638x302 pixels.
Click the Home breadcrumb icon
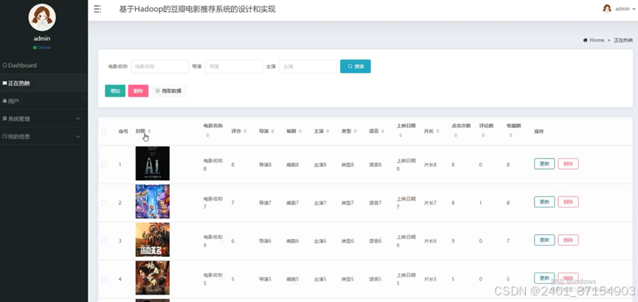(x=585, y=40)
